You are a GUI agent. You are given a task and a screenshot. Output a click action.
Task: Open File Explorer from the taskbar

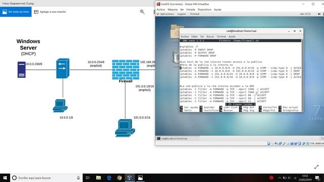tap(98, 177)
